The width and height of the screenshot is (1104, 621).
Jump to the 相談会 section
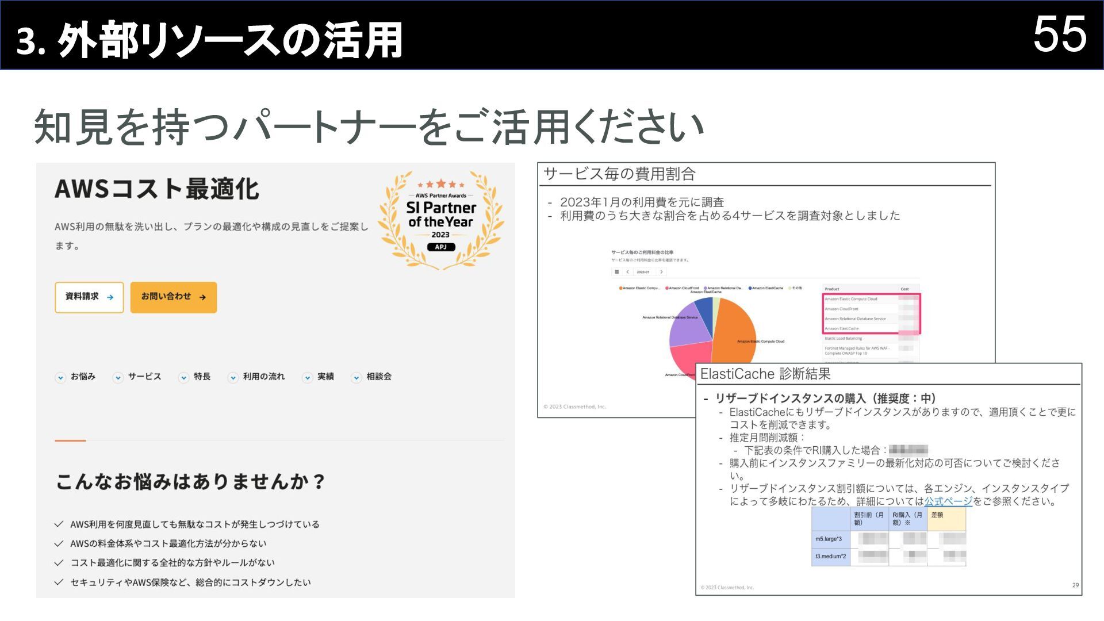pos(379,377)
